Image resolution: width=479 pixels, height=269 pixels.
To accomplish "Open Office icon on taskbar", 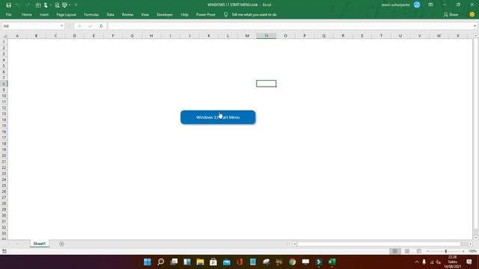I will tap(239, 262).
